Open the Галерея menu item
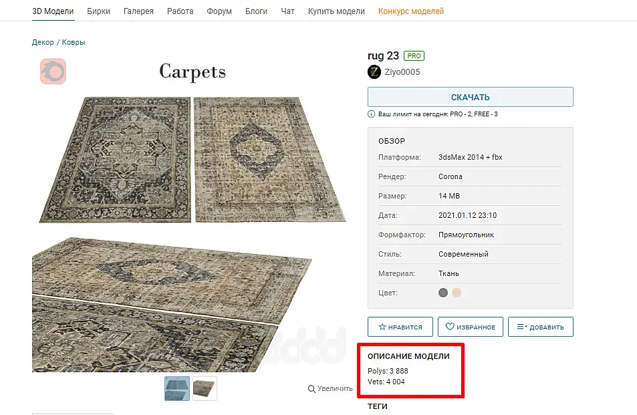Image resolution: width=637 pixels, height=415 pixels. pyautogui.click(x=138, y=11)
